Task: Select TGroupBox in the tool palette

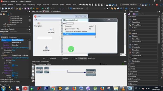Action: coord(136,53)
